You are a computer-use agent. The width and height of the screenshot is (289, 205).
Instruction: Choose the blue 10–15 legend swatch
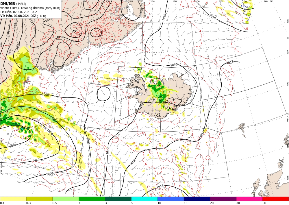point(171,199)
